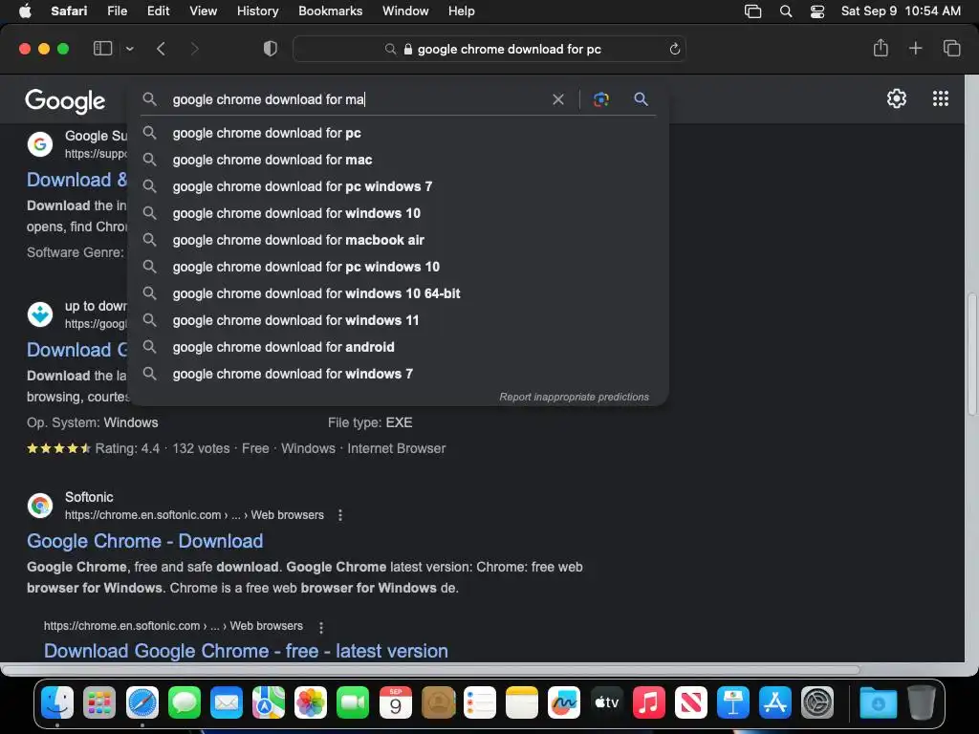Open the Bookmarks menu
Image resolution: width=979 pixels, height=734 pixels.
(330, 11)
